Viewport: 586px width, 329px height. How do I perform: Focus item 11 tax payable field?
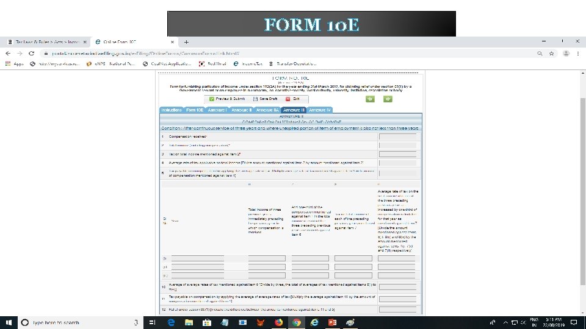pos(397,299)
